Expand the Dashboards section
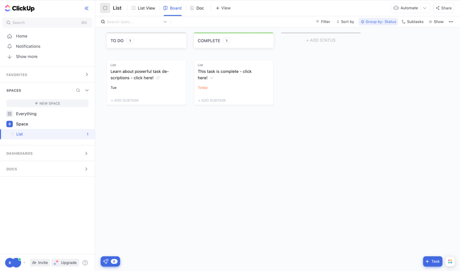460x271 pixels. 86,153
